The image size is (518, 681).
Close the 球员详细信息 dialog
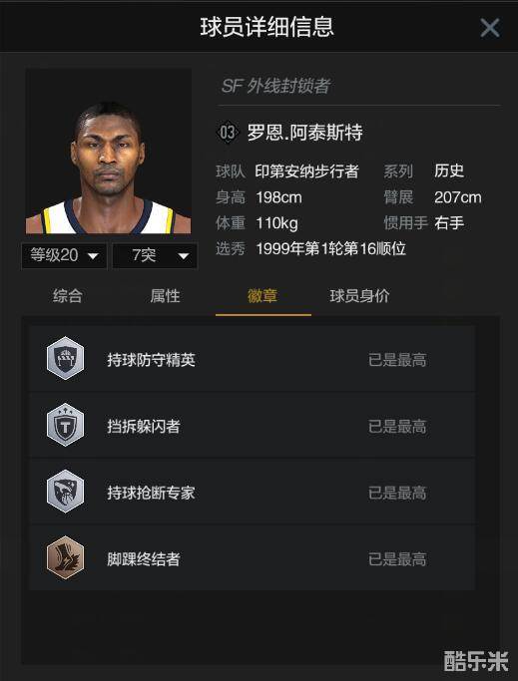coord(490,28)
